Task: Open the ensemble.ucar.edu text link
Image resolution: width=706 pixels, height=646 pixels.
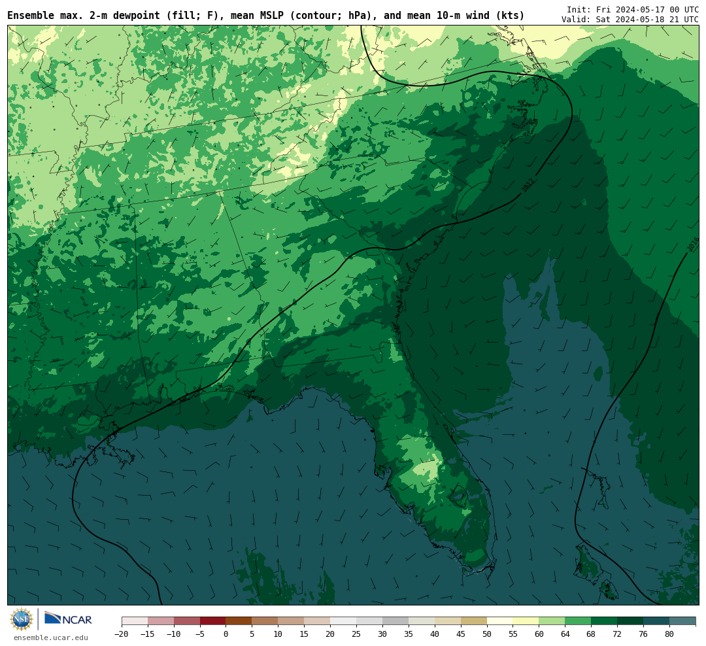Action: (51, 637)
